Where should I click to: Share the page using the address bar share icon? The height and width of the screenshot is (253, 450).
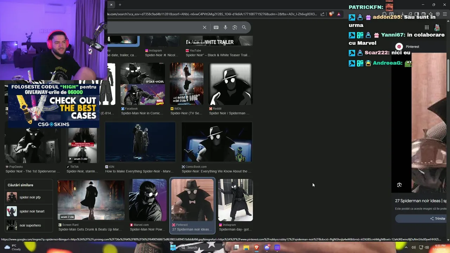(322, 14)
